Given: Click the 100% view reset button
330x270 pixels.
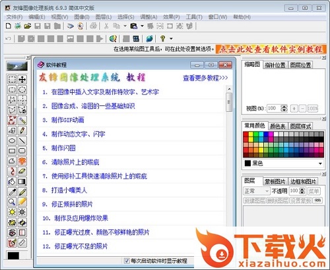Looking at the screenshot, I should click(313, 108).
